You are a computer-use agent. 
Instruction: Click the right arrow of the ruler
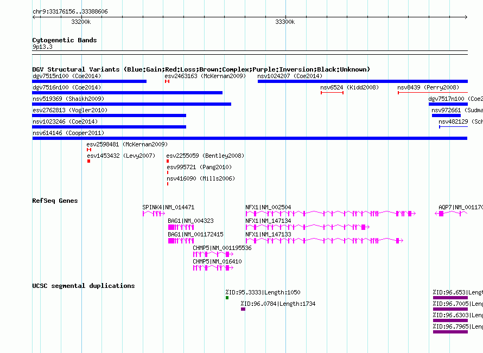466,17
